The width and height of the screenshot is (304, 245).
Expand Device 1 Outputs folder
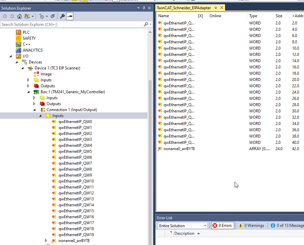coord(28,86)
